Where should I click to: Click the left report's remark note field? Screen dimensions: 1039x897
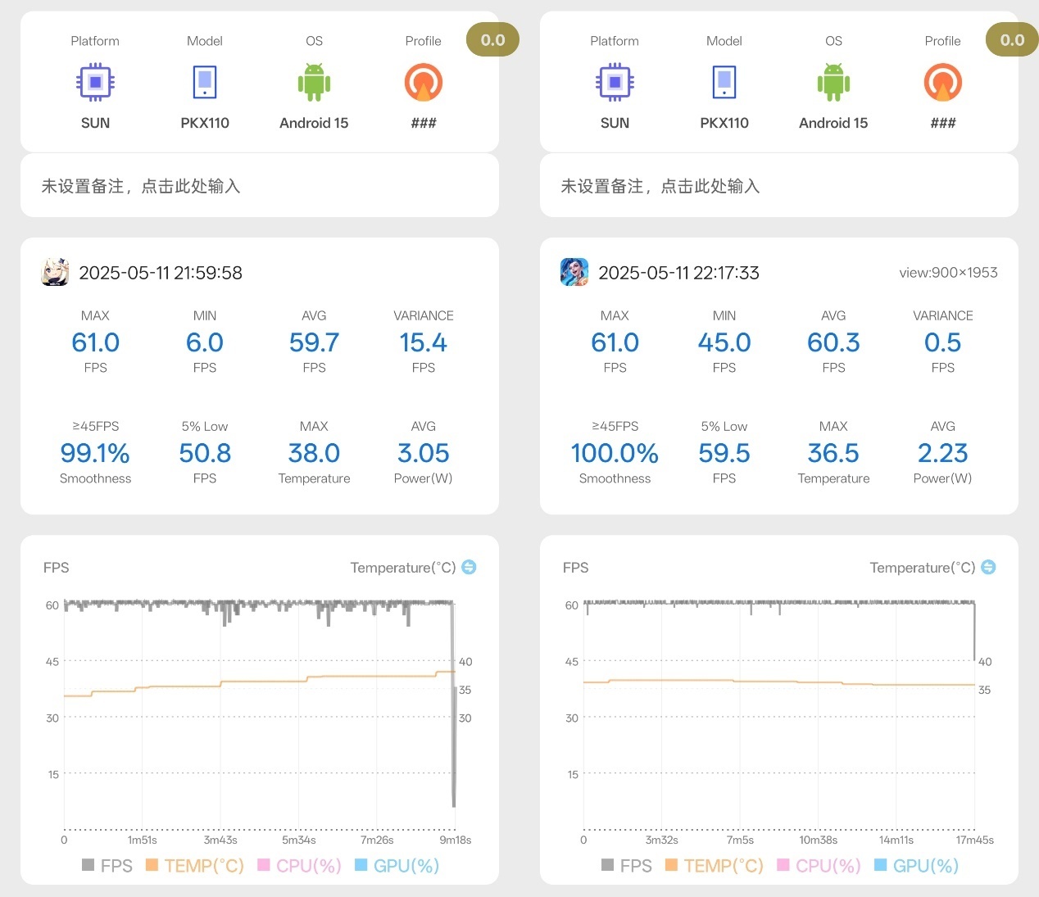click(x=260, y=186)
